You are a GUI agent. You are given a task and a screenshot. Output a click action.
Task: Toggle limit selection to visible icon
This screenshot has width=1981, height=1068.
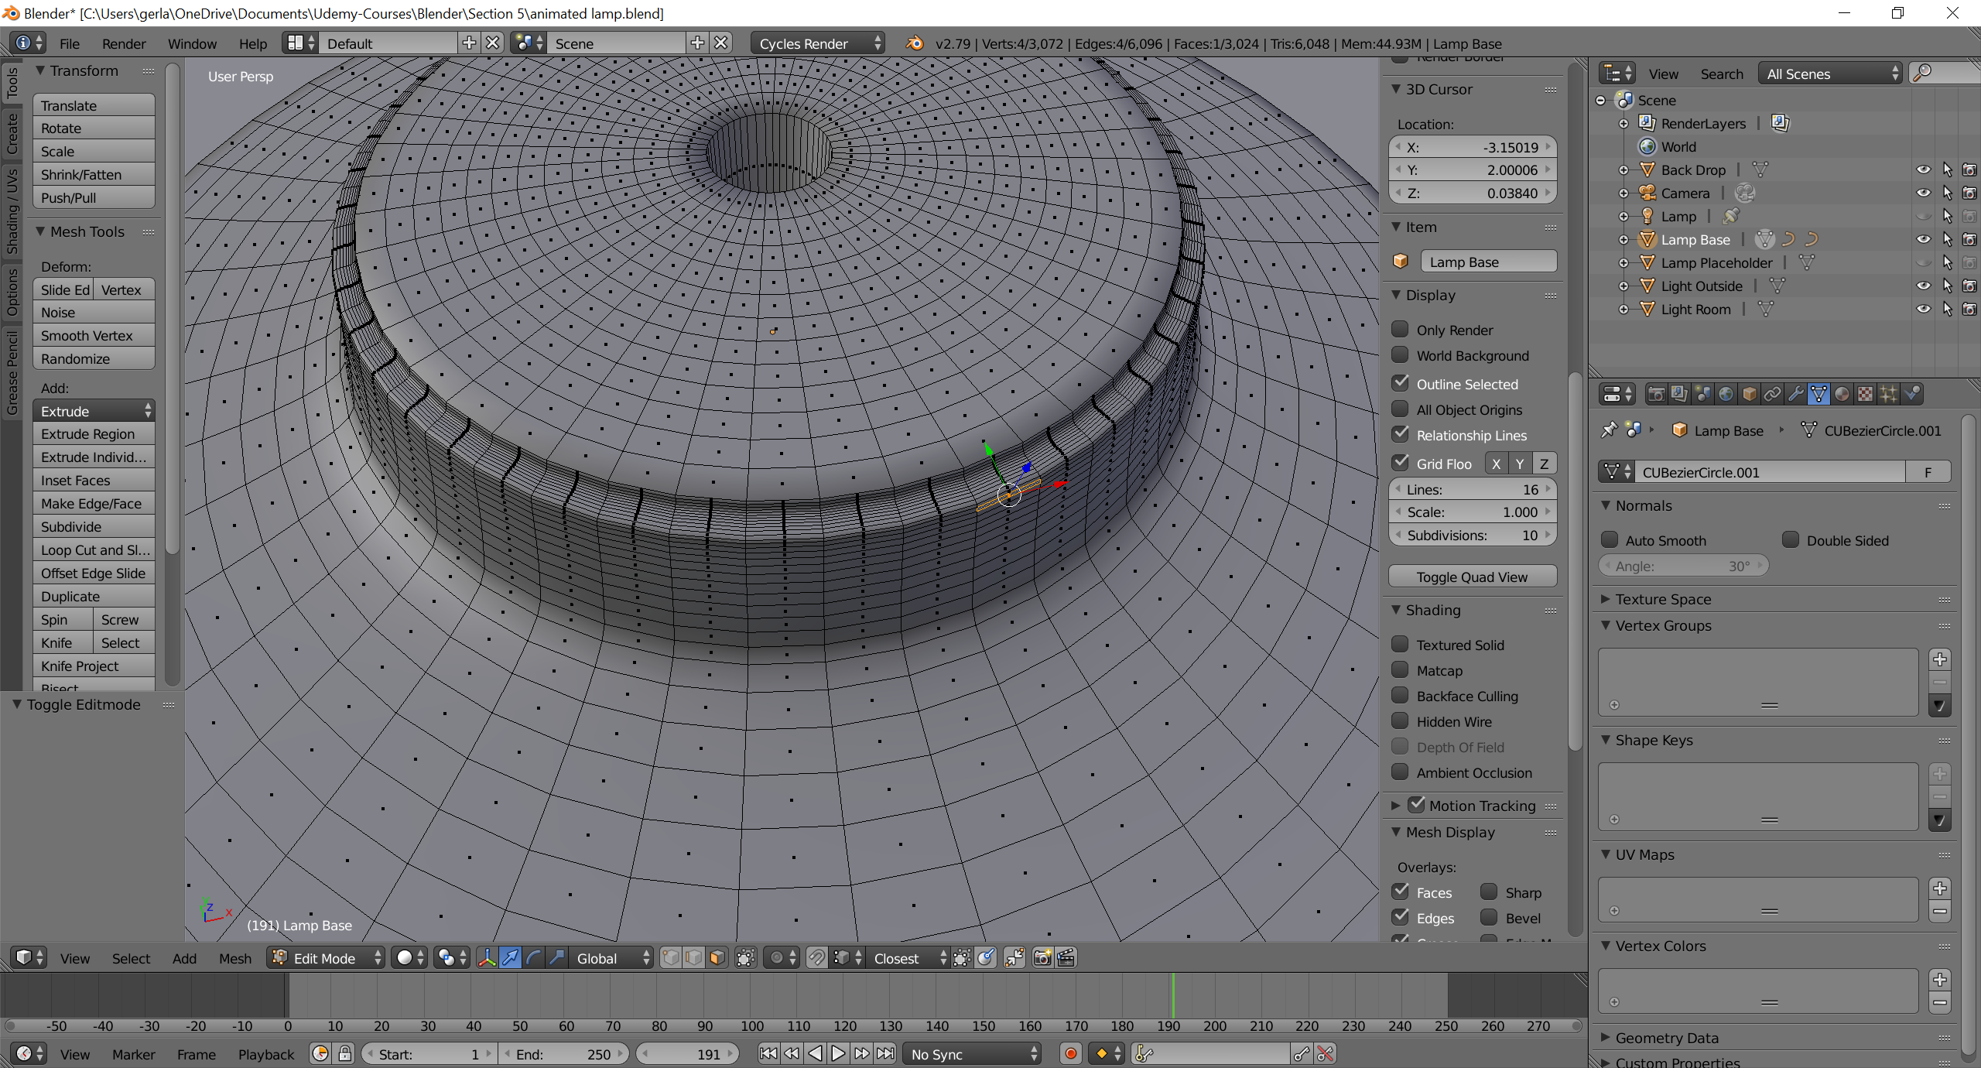pos(745,958)
